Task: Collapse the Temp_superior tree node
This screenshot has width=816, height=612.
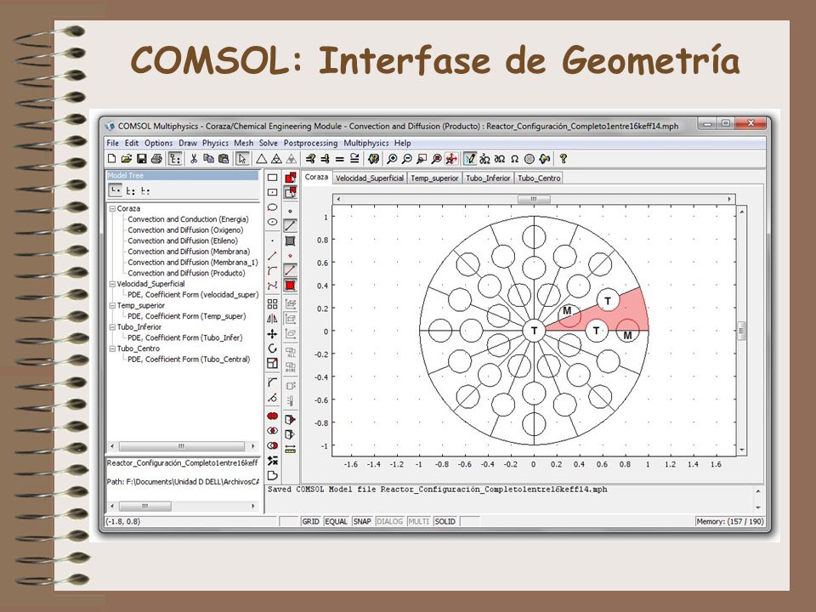Action: tap(112, 305)
